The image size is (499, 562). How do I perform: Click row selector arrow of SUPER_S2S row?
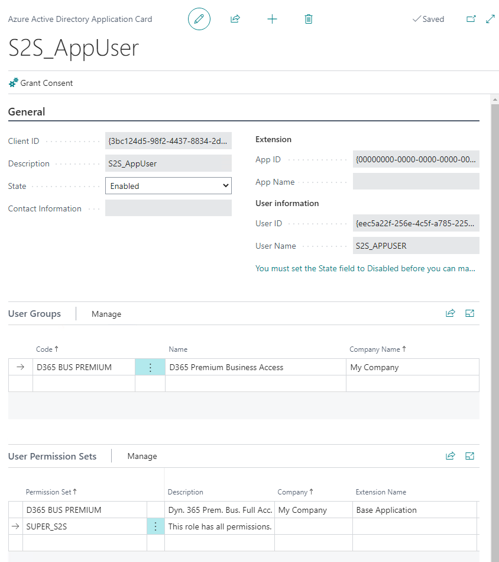(x=15, y=526)
